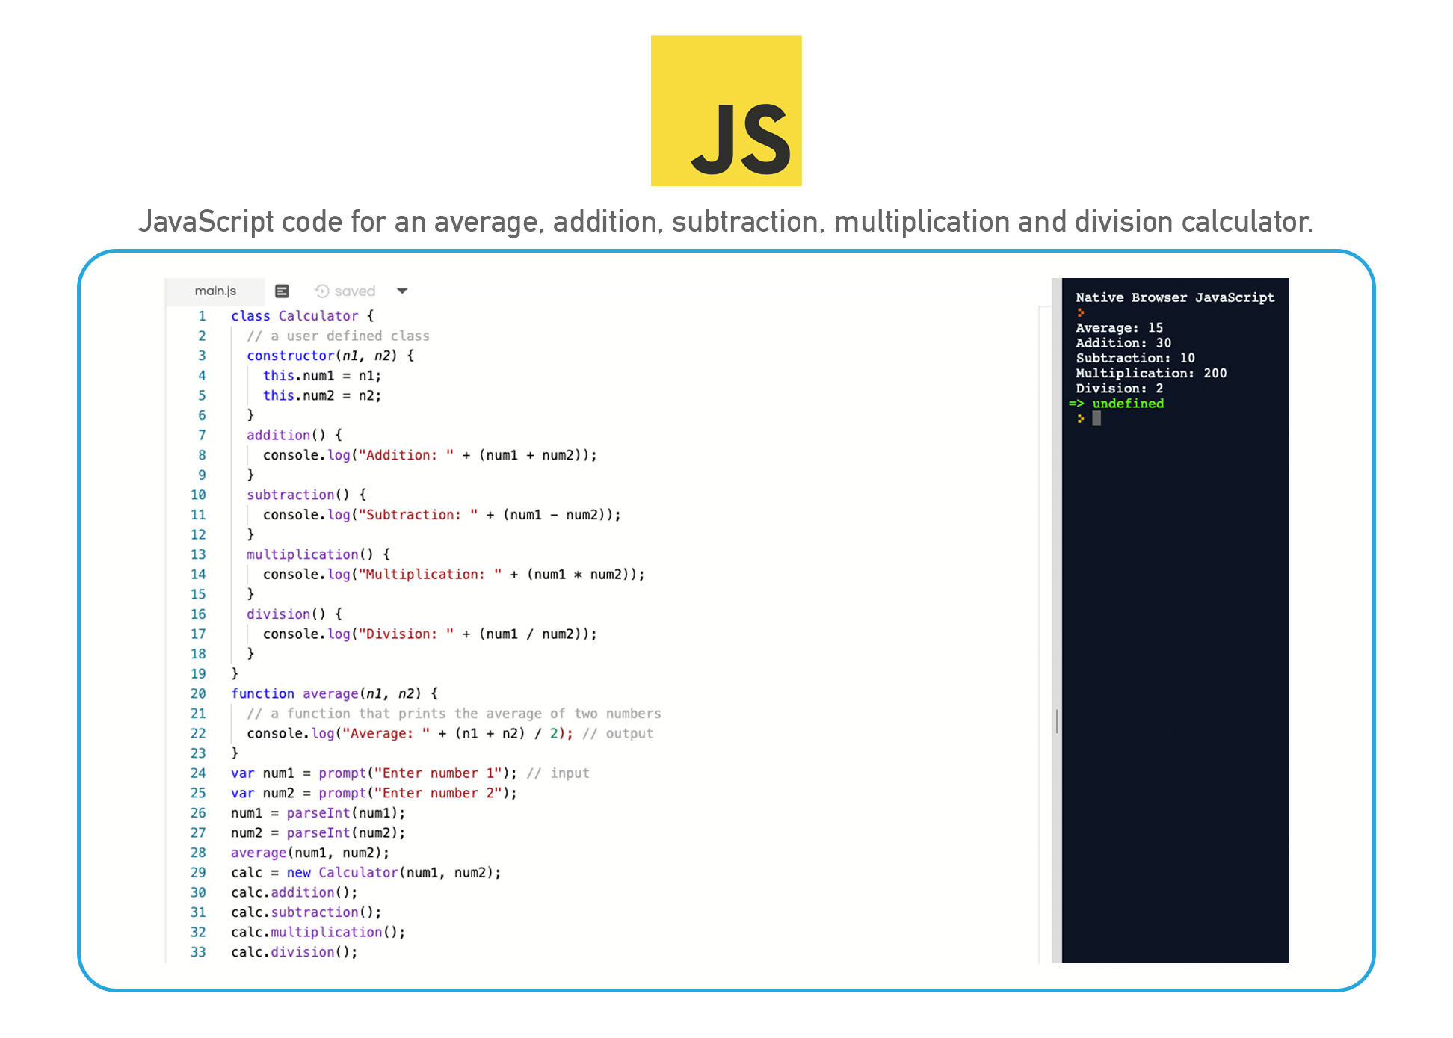1453x1038 pixels.
Task: Click console.log "Multiplication: " statement
Action: [454, 575]
